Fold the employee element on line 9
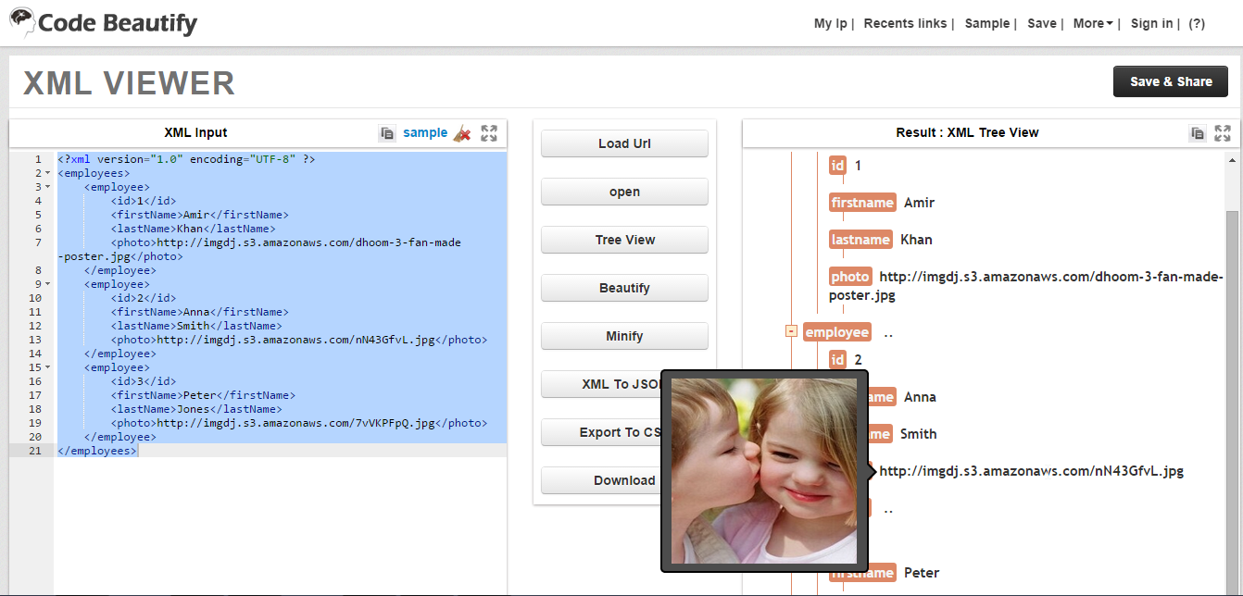 [x=47, y=284]
